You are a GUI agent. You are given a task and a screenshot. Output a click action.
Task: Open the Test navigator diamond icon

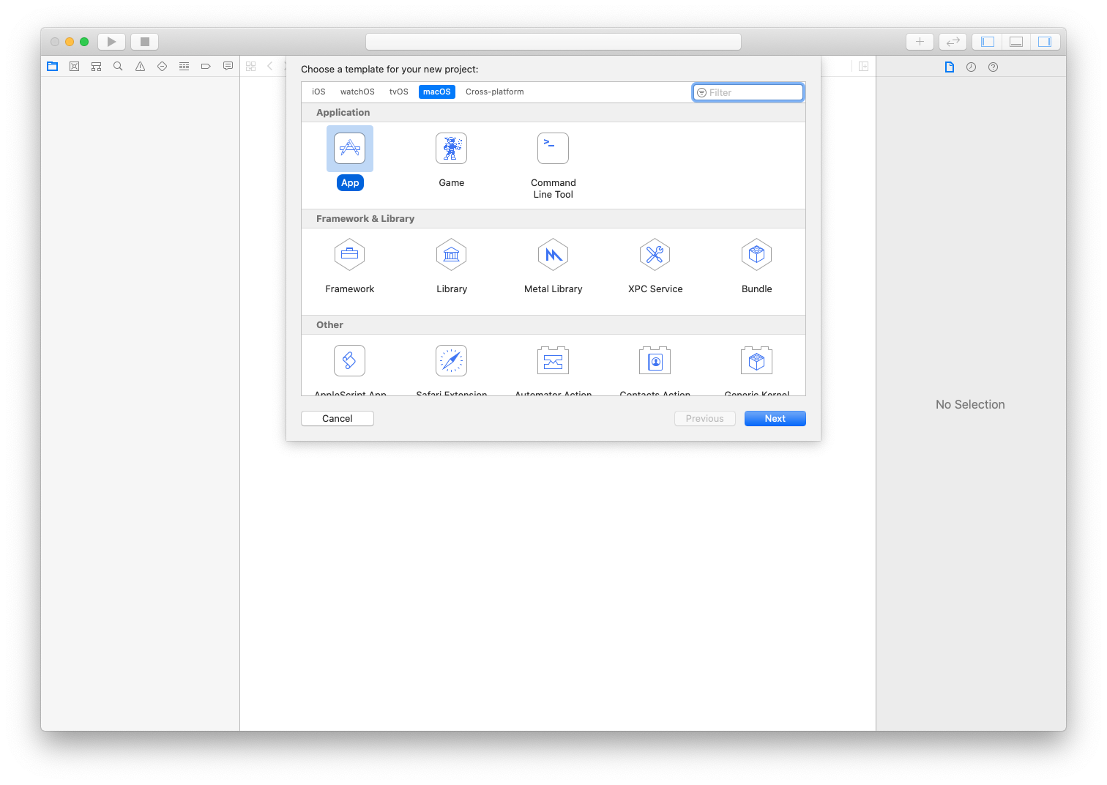(x=162, y=67)
